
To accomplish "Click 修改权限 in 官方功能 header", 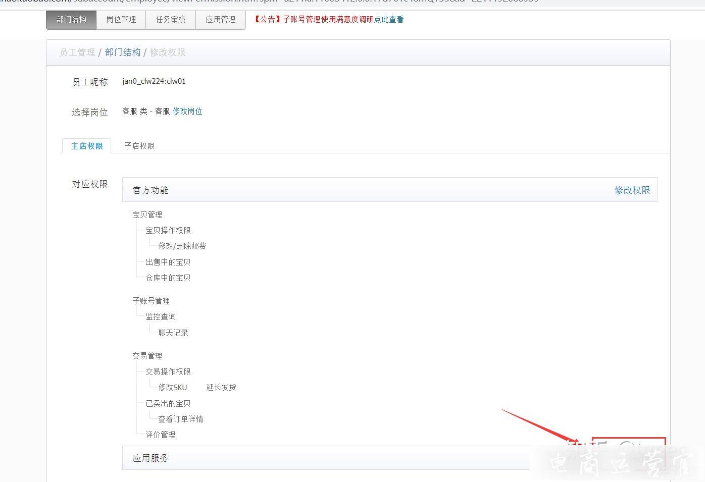I will [632, 190].
